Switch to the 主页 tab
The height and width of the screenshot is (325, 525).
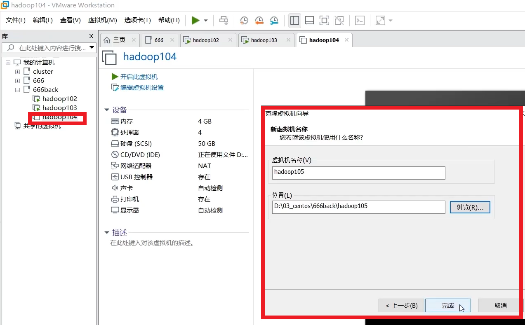click(x=119, y=40)
